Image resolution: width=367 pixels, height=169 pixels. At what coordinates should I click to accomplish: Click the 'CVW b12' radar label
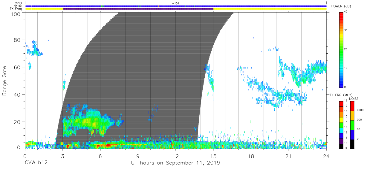pyautogui.click(x=36, y=163)
